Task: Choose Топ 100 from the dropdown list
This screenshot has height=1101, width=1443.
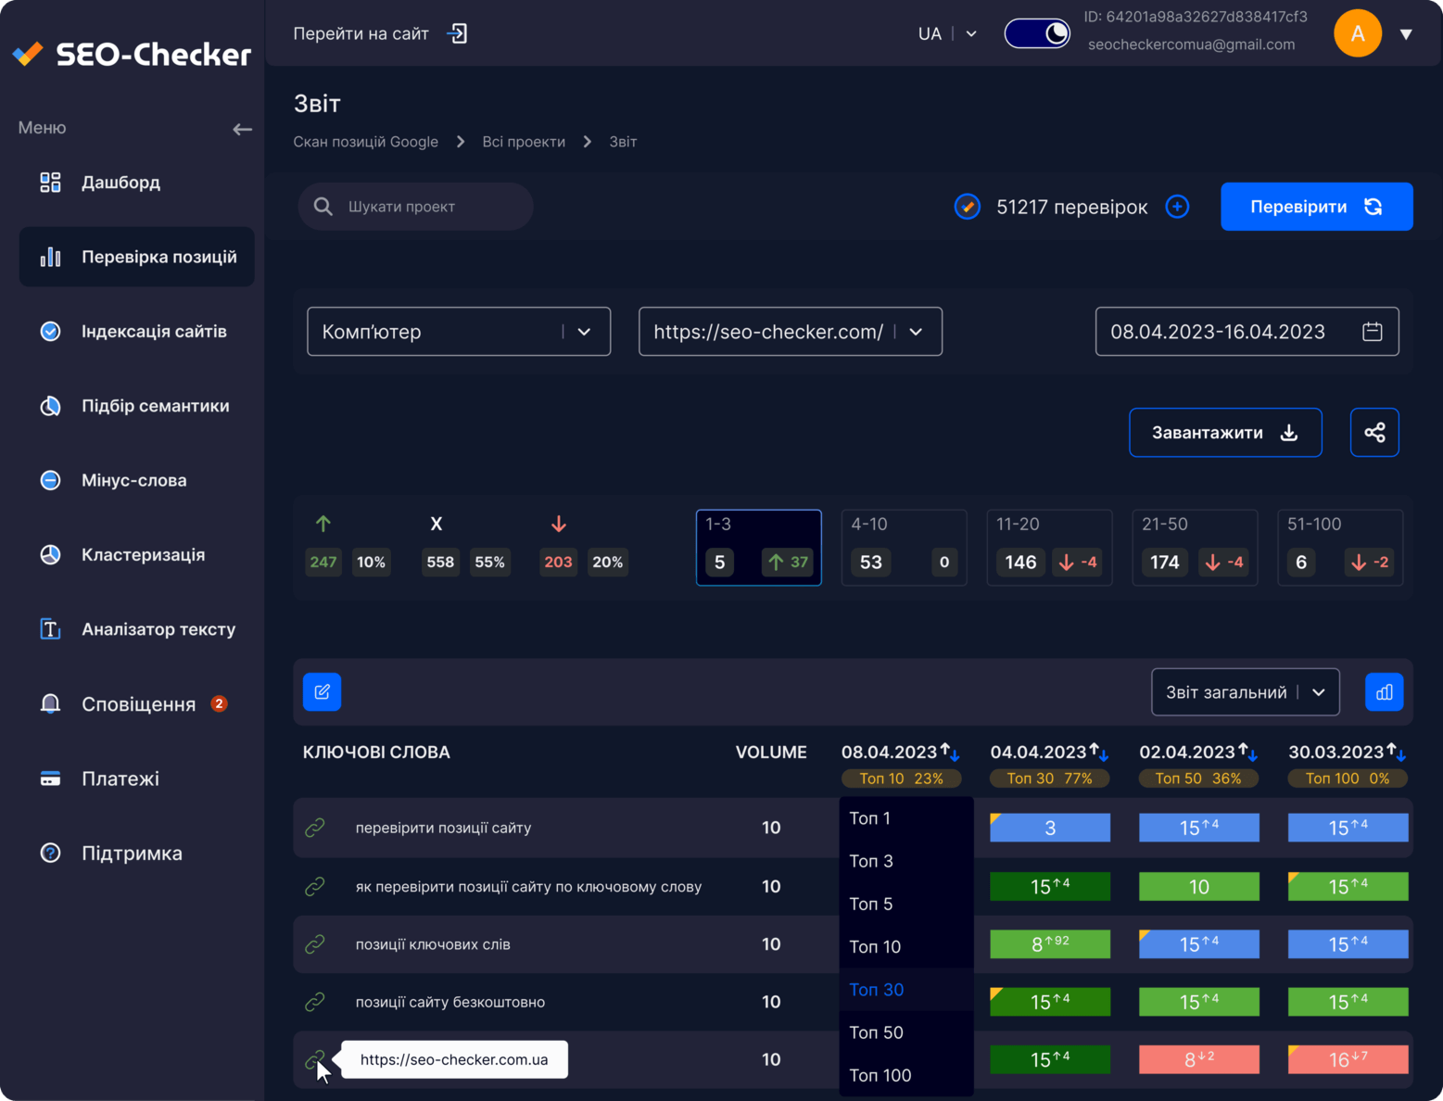Action: (906, 1075)
